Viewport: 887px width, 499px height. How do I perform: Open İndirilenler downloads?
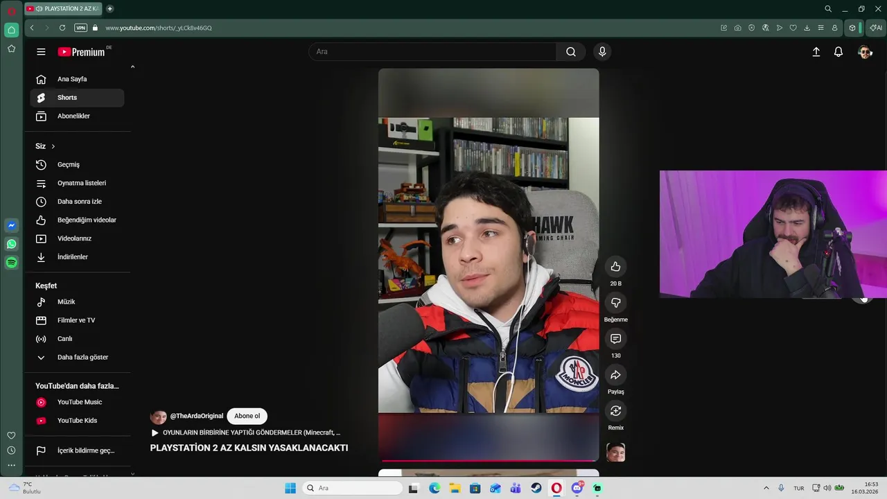tap(77, 257)
